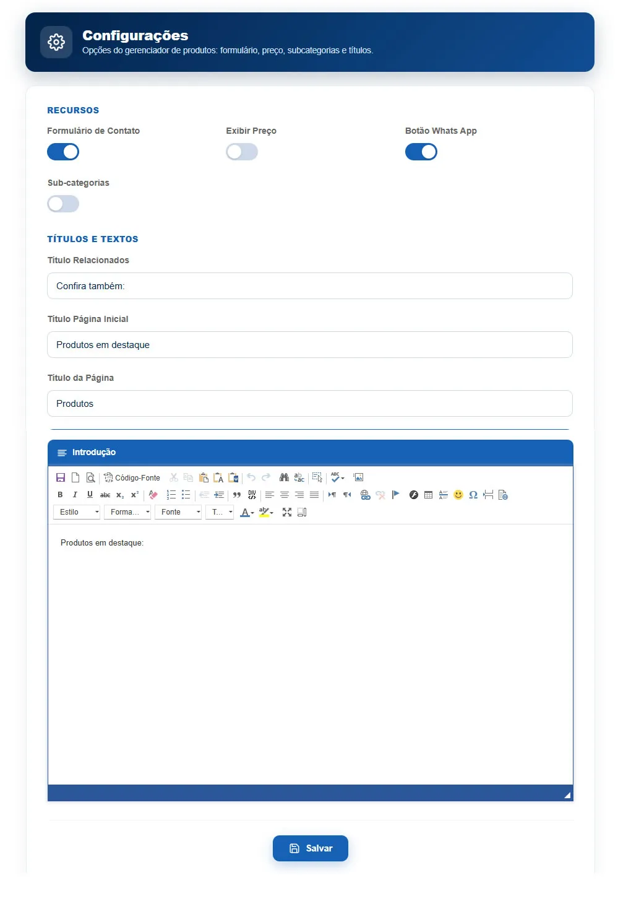Click the Título da Página field
This screenshot has height=914, width=618.
pyautogui.click(x=310, y=404)
